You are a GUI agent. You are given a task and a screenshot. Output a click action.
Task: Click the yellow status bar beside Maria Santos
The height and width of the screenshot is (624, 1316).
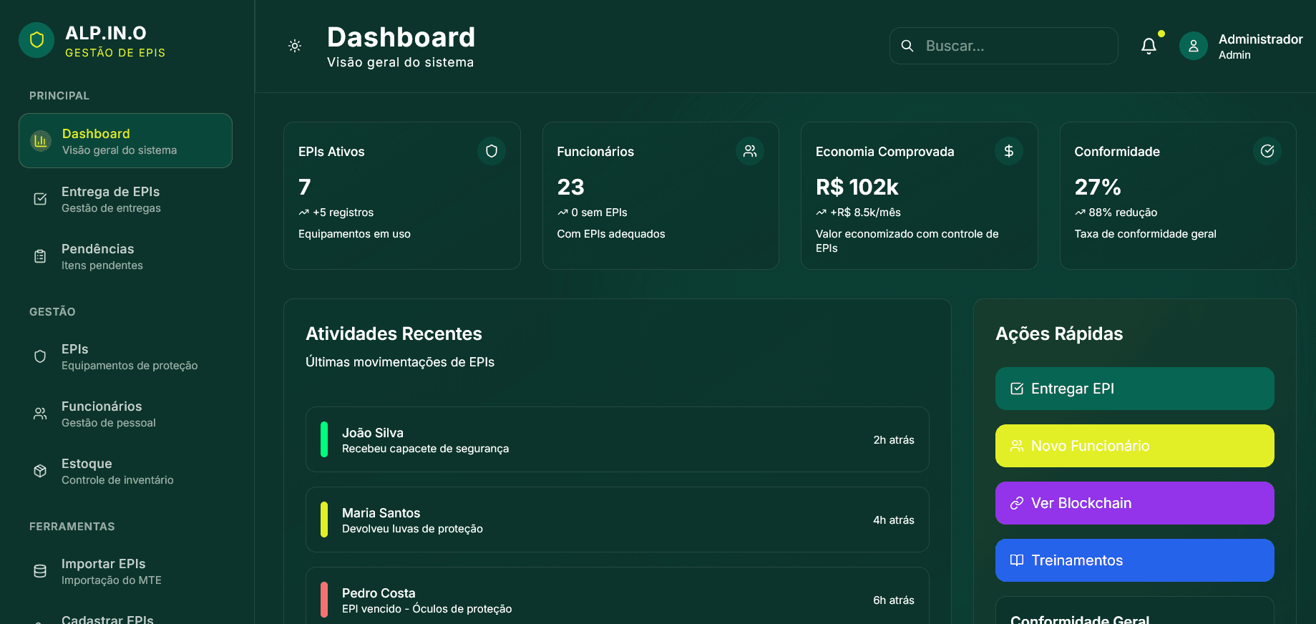coord(324,520)
